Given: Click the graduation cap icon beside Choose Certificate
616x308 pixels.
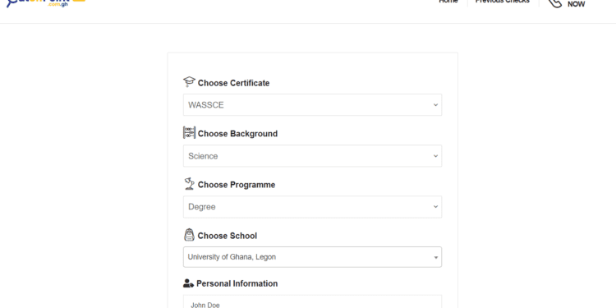Looking at the screenshot, I should 189,81.
